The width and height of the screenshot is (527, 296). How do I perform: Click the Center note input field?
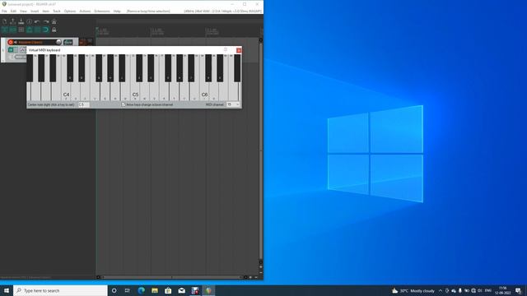(x=83, y=104)
